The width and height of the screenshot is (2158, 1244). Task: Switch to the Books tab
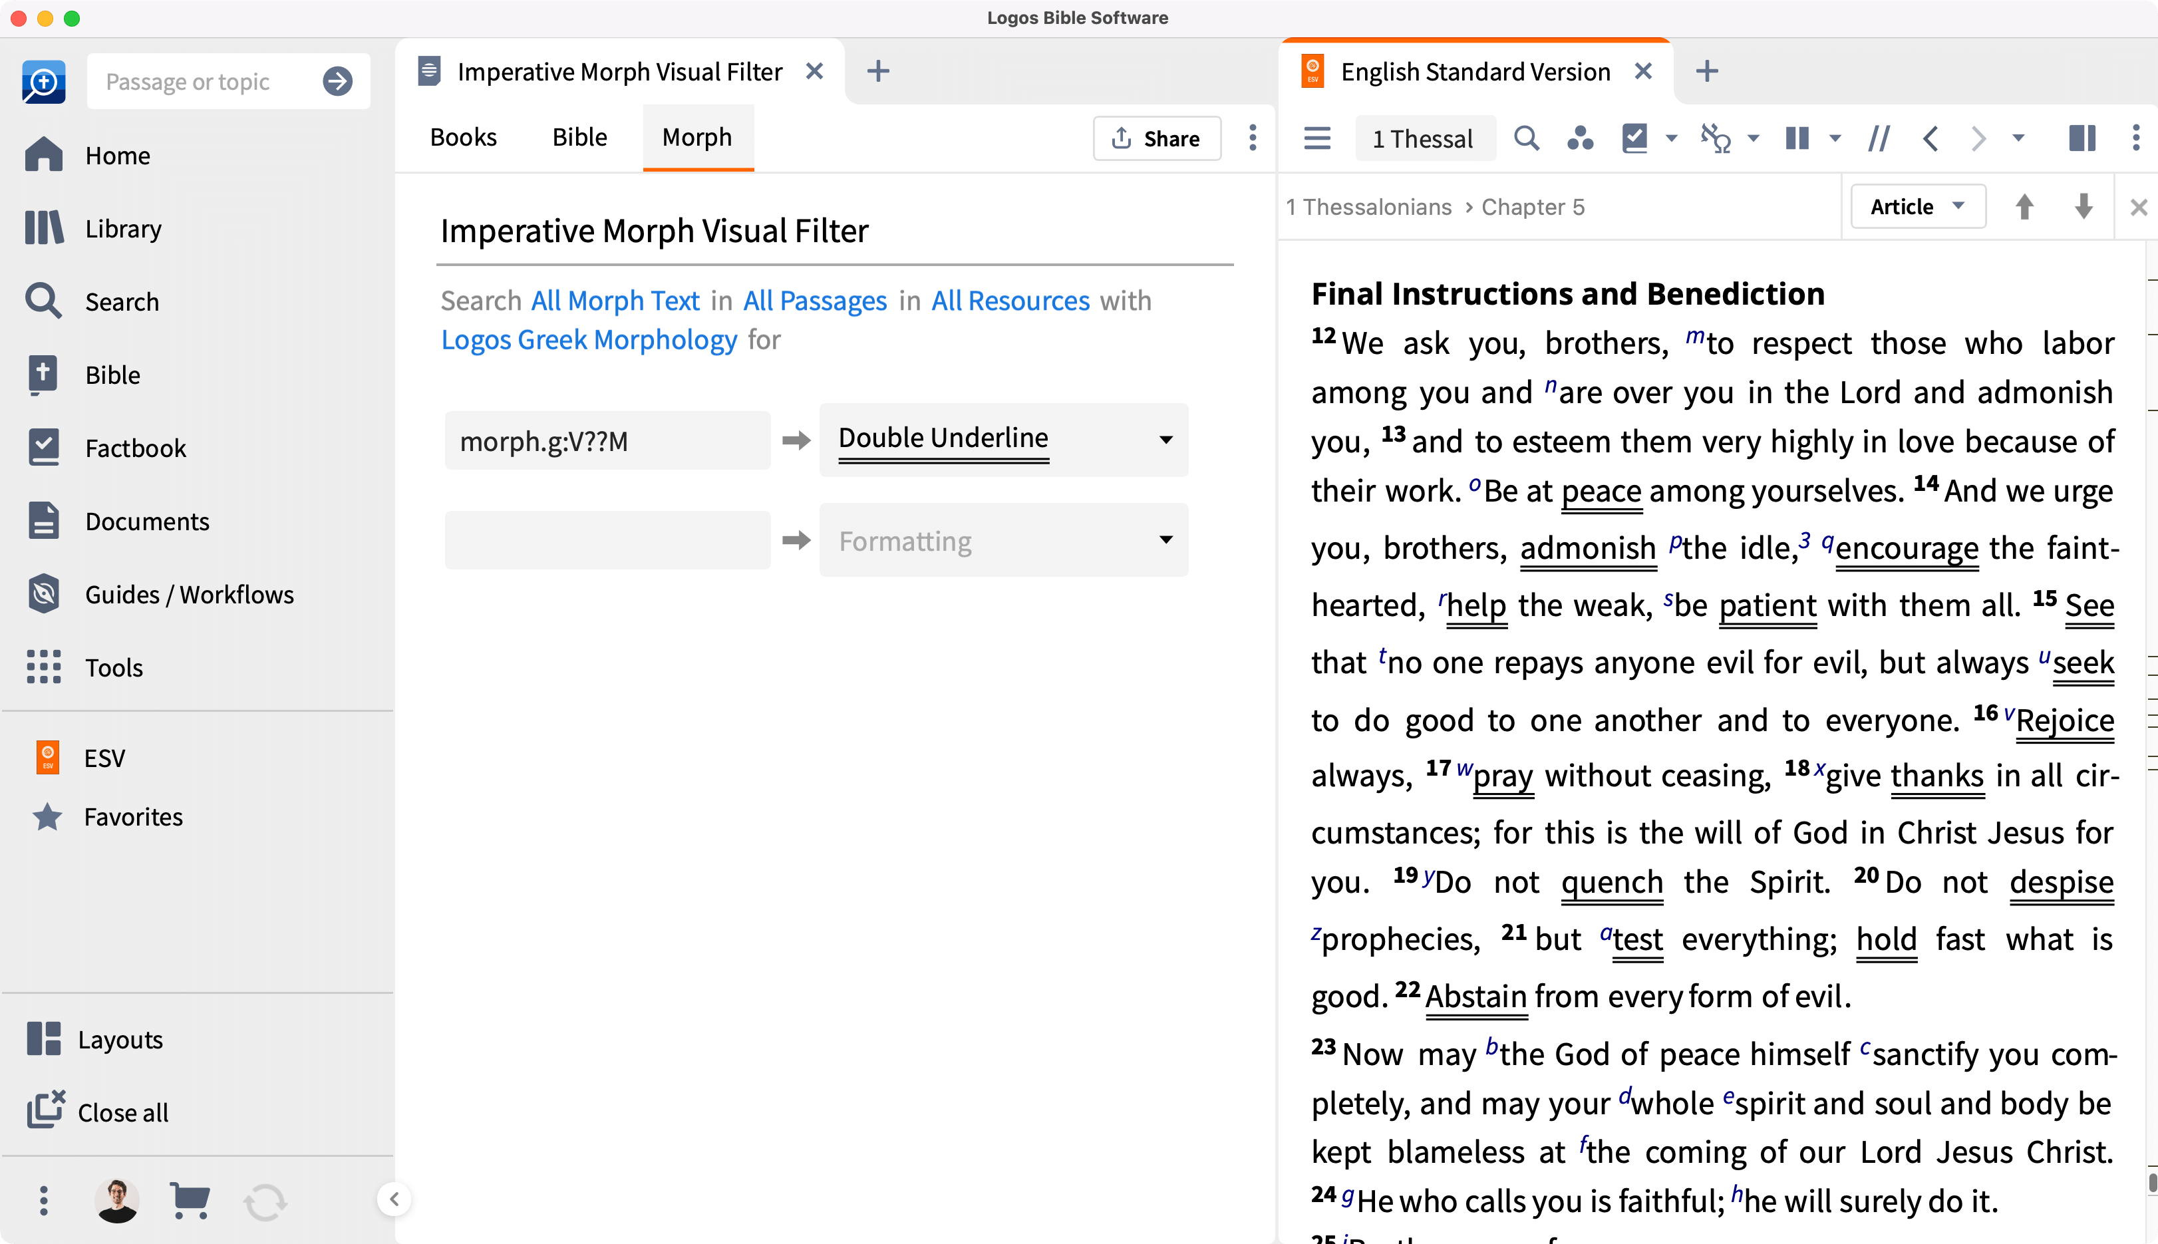tap(463, 138)
